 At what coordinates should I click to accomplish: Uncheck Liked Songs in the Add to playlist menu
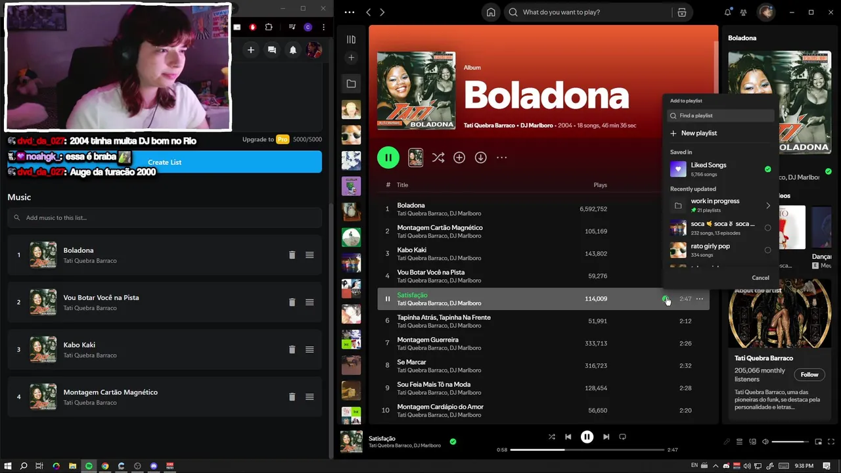pos(767,169)
